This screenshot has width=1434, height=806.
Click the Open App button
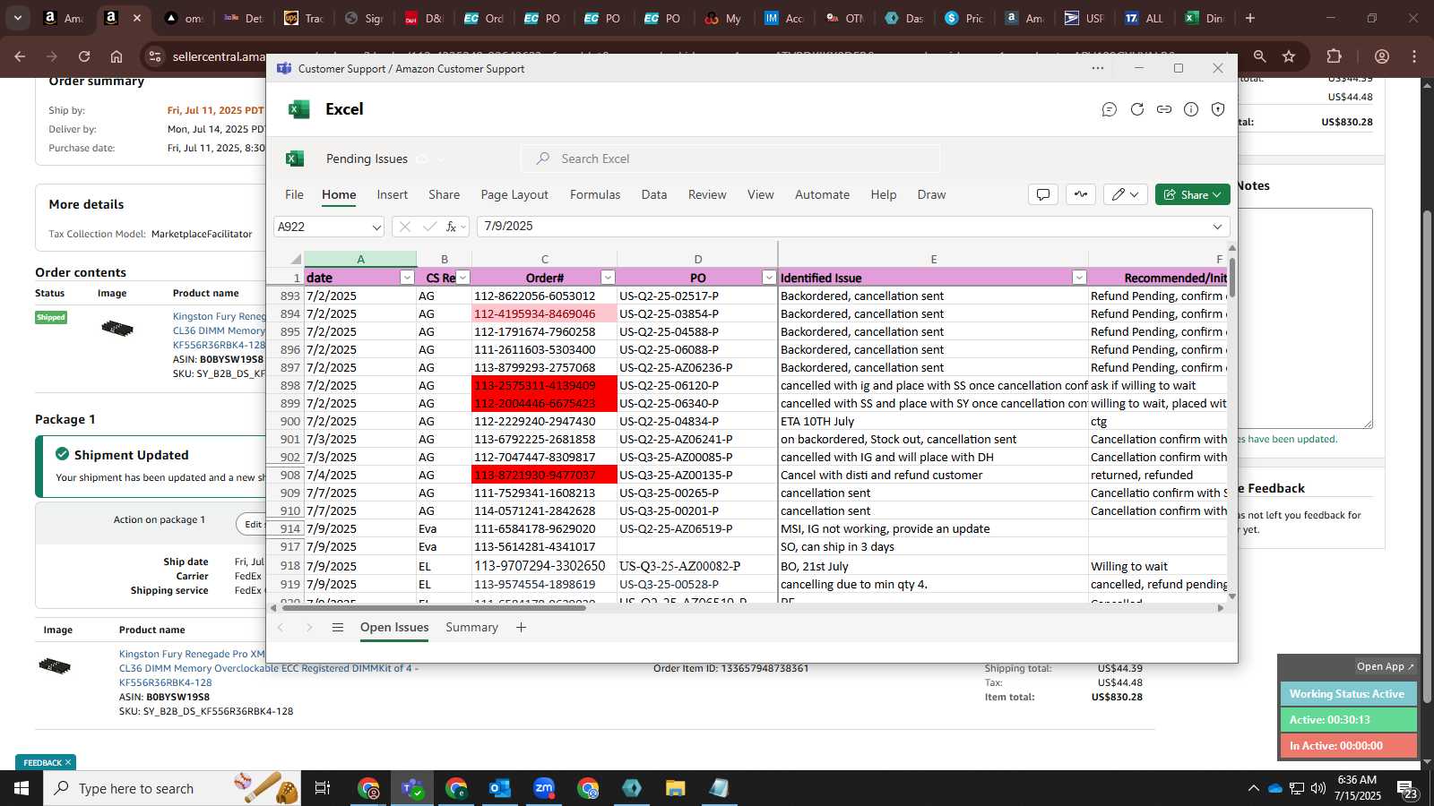[x=1385, y=666]
